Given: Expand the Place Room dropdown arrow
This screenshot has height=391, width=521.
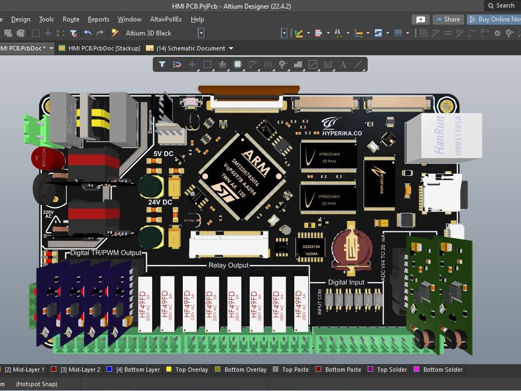Looking at the screenshot, I should pos(388,33).
